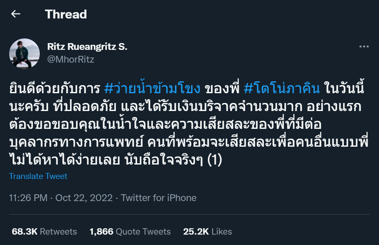Viewport: 379px width, 245px height.
Task: Click the word Retweets beside 68.3K
Action: [58, 231]
